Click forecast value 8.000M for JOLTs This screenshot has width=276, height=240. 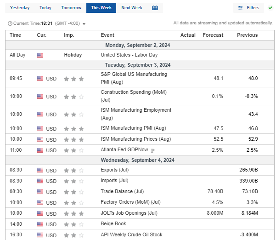click(215, 213)
